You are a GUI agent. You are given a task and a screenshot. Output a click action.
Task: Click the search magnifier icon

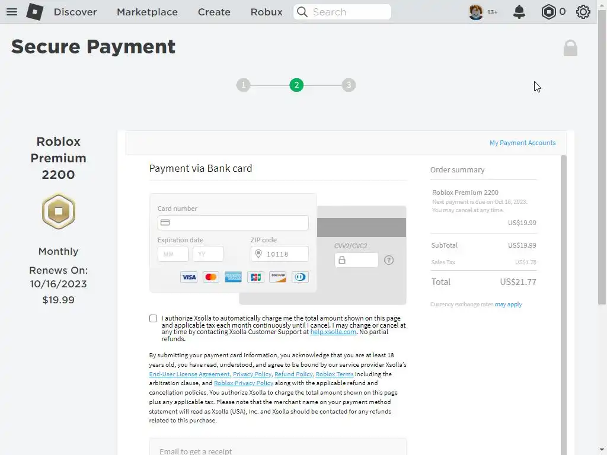[302, 12]
